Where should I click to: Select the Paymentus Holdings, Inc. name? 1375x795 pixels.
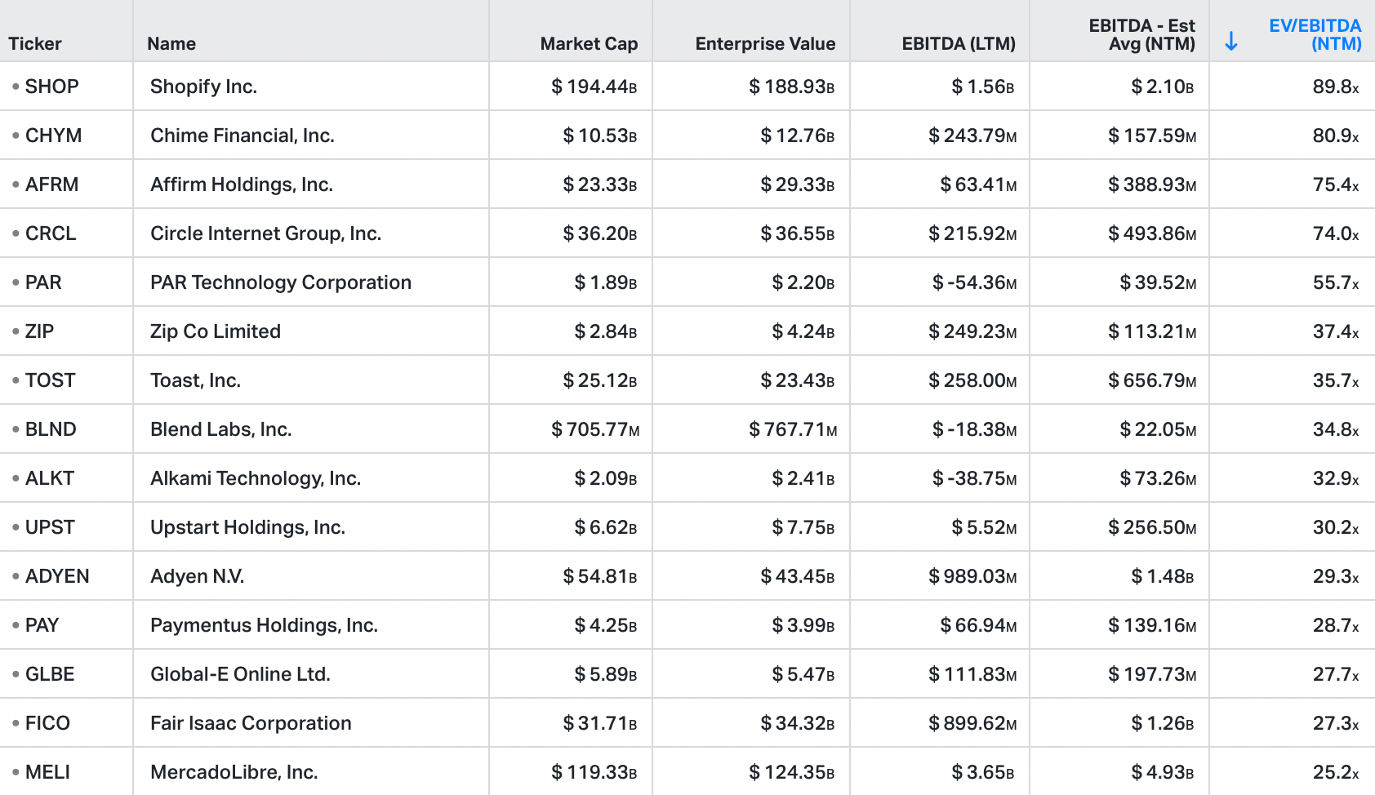coord(265,625)
